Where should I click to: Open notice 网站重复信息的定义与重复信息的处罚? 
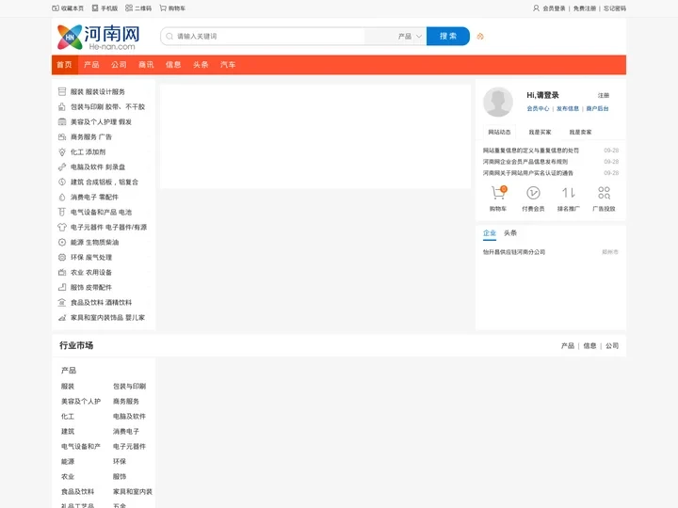point(530,151)
